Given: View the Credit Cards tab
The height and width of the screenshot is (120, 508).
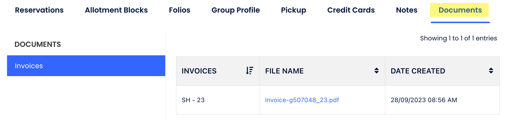Looking at the screenshot, I should click(351, 10).
